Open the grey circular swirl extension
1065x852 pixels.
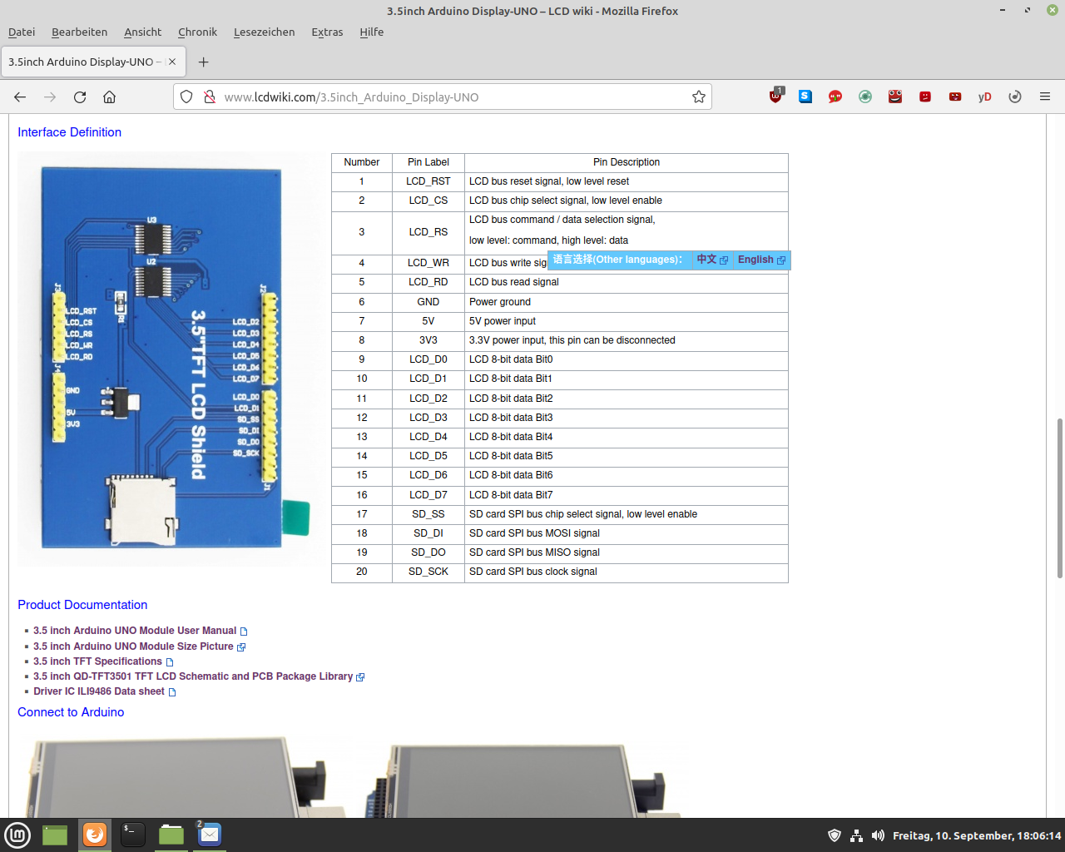click(1015, 97)
